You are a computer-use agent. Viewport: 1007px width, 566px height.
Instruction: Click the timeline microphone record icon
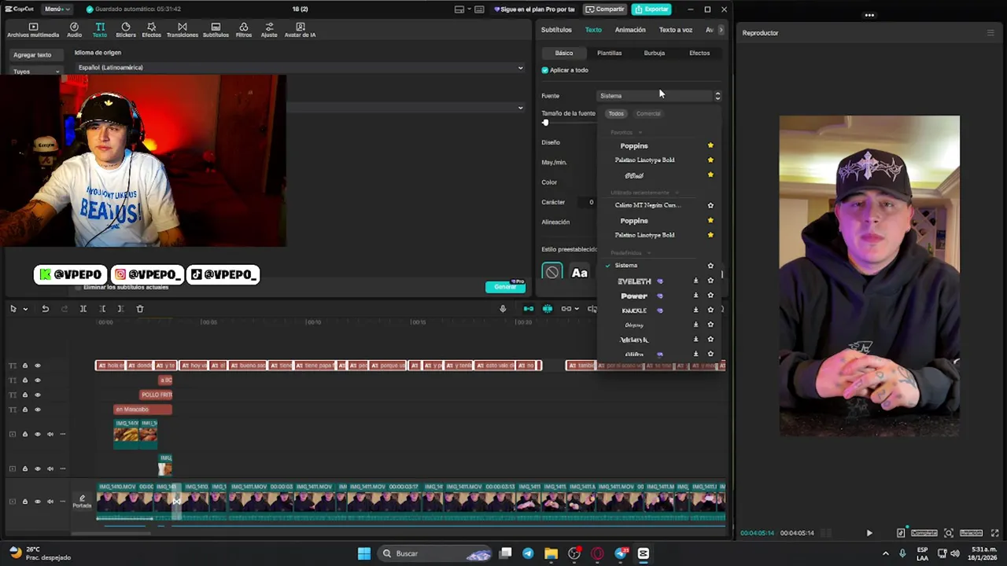(503, 309)
